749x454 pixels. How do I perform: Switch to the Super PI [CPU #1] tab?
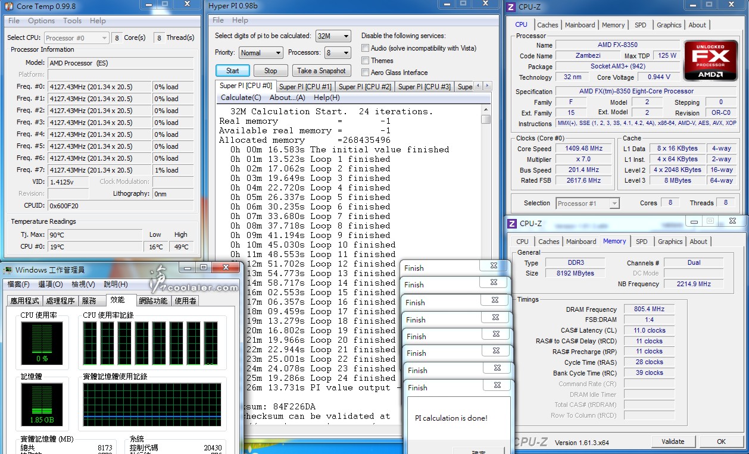coord(305,87)
